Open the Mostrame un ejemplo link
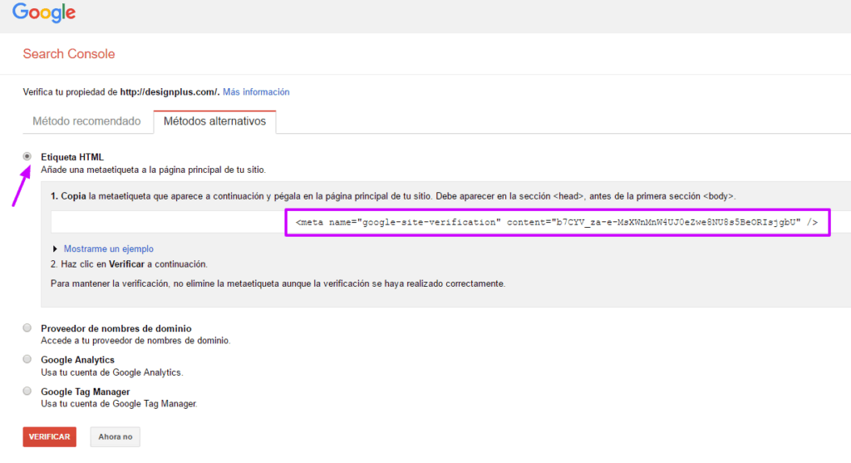851x463 pixels. click(x=109, y=249)
